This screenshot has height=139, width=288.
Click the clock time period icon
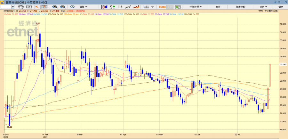[x=72, y=7]
